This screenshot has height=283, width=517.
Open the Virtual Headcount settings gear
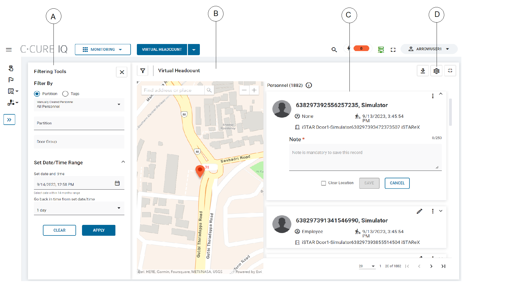tap(436, 71)
